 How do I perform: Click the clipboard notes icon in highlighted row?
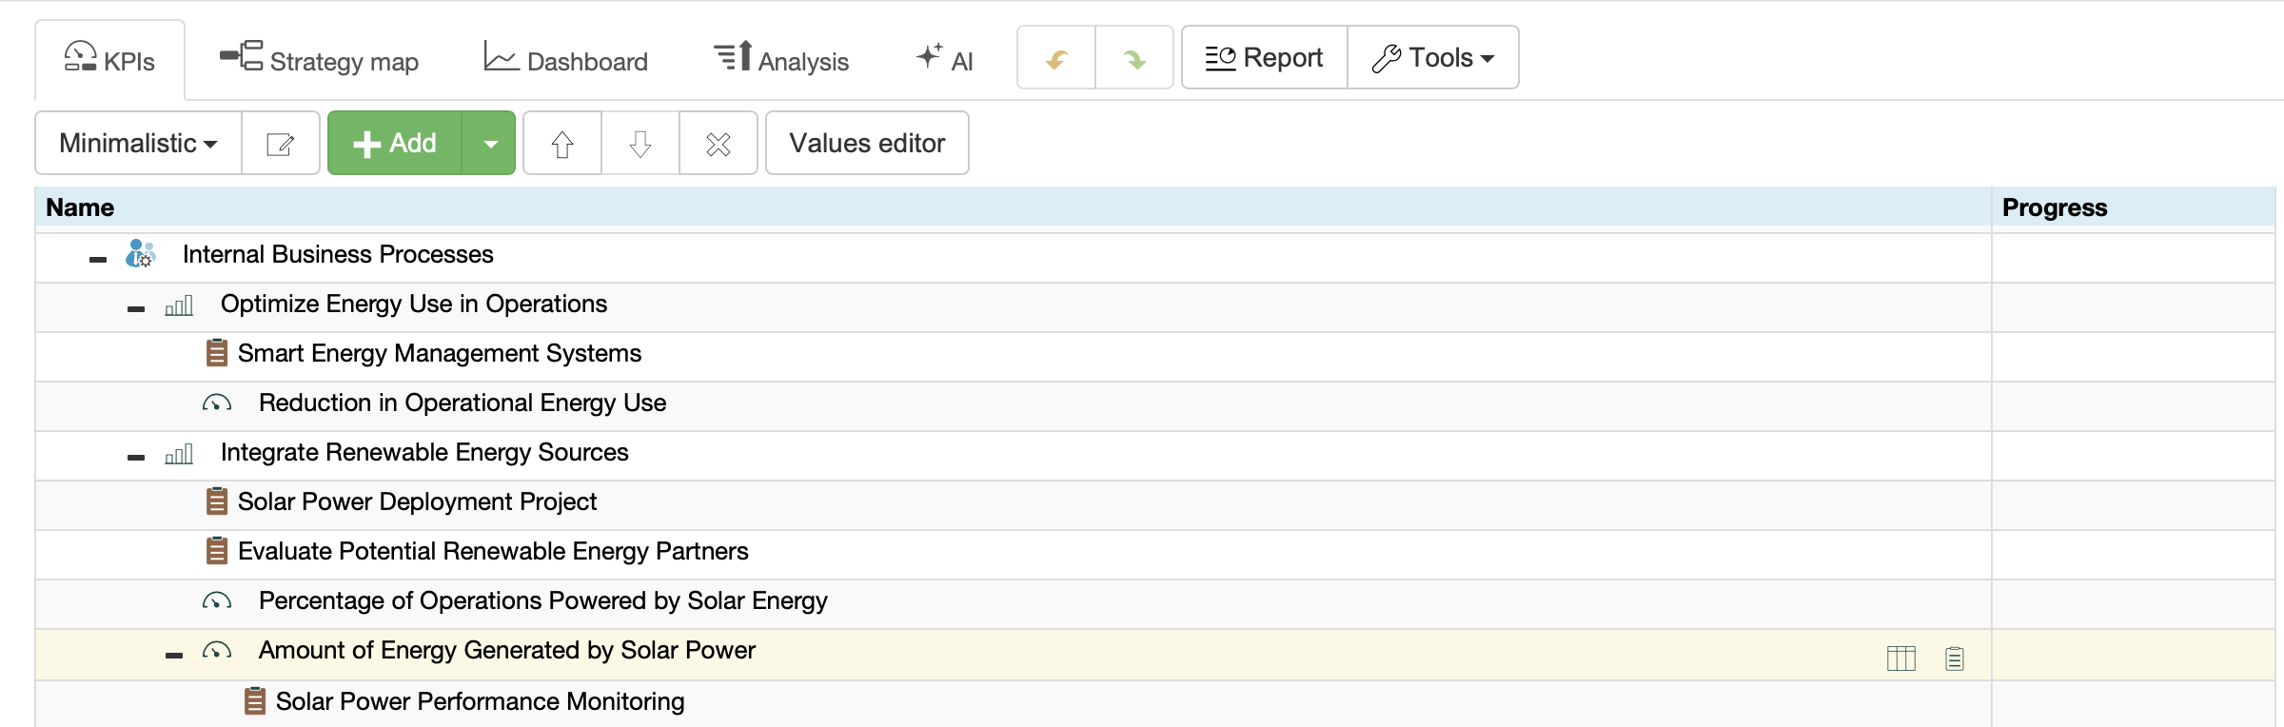coord(1955,658)
